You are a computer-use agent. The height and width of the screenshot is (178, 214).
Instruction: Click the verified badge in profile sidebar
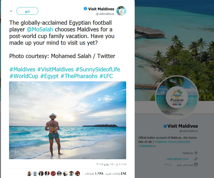coord(165,126)
